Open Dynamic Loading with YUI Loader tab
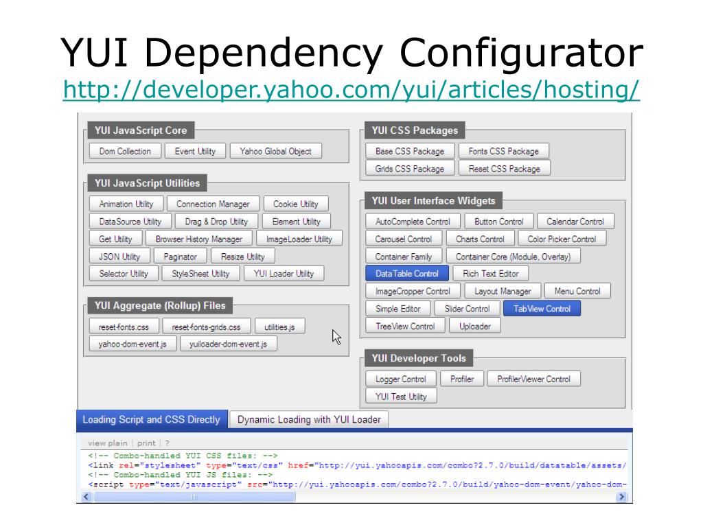The width and height of the screenshot is (703, 527). point(309,420)
